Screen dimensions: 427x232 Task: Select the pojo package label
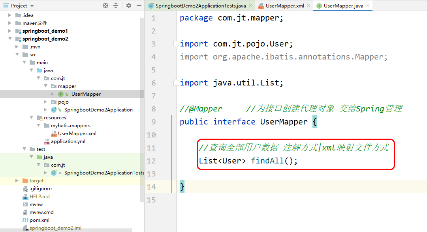click(63, 102)
